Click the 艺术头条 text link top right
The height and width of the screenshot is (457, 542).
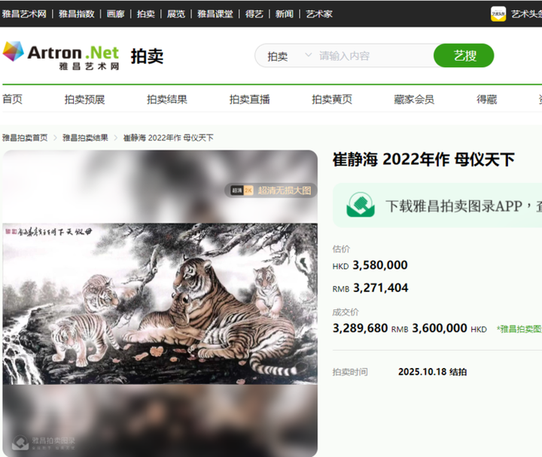tap(526, 14)
